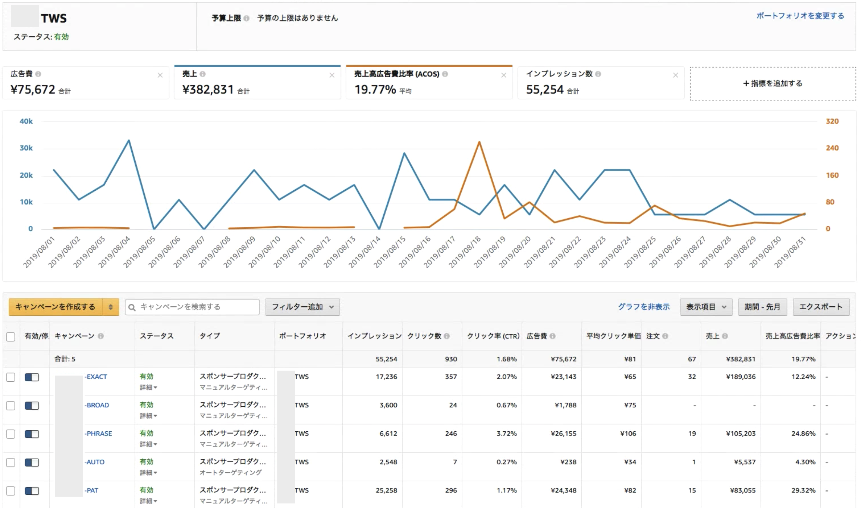Sort by クリック率 (CTR) column header
The height and width of the screenshot is (508, 861).
click(x=493, y=336)
